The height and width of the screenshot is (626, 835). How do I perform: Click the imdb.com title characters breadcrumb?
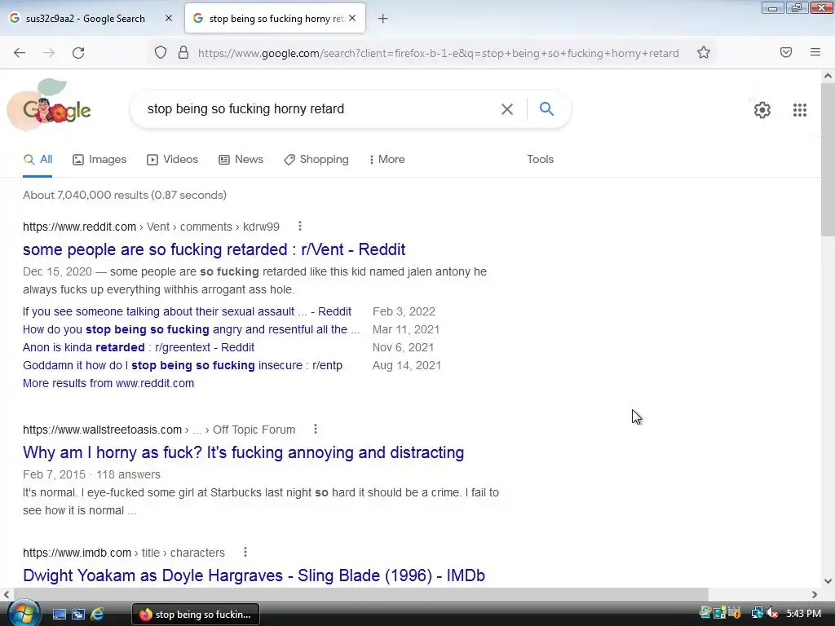pyautogui.click(x=124, y=553)
